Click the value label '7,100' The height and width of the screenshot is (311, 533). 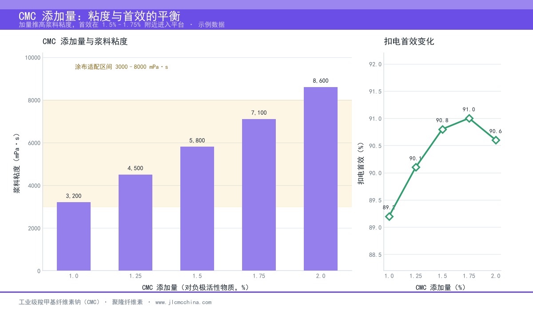259,113
